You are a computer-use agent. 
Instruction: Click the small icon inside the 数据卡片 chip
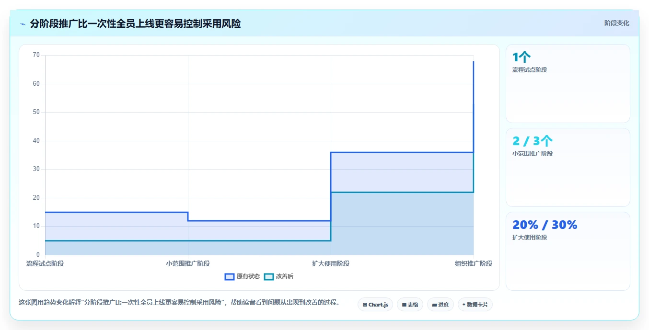(x=464, y=305)
